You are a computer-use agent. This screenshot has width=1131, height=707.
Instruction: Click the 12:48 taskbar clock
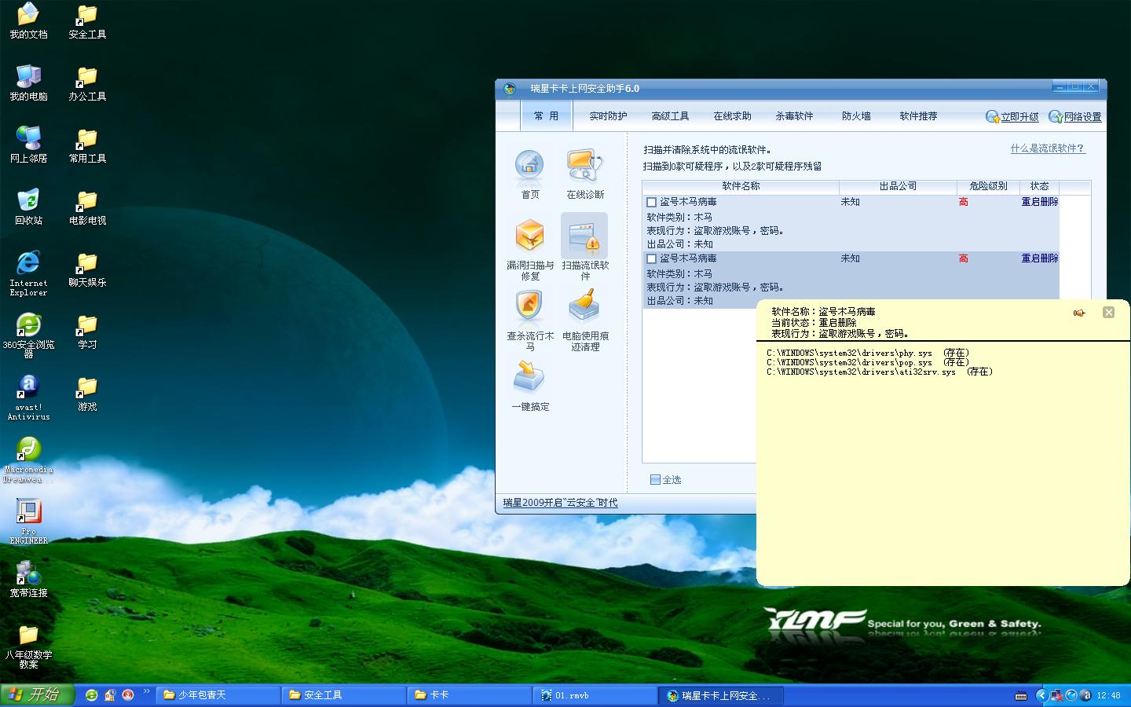pyautogui.click(x=1108, y=695)
